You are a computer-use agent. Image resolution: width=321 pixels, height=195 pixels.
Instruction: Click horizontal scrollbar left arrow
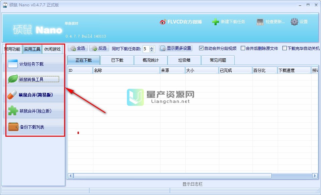point(71,176)
